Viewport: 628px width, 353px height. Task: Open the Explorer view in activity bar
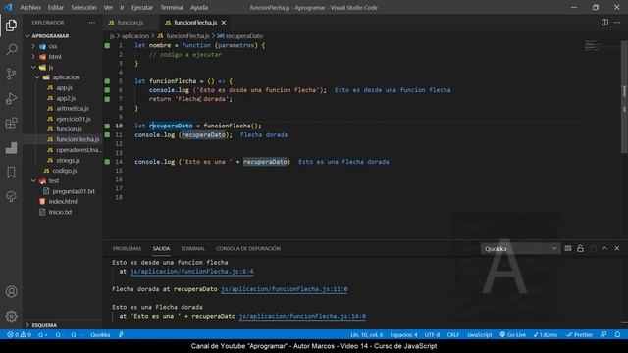click(x=11, y=25)
